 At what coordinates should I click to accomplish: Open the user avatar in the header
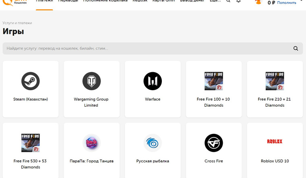258,2
